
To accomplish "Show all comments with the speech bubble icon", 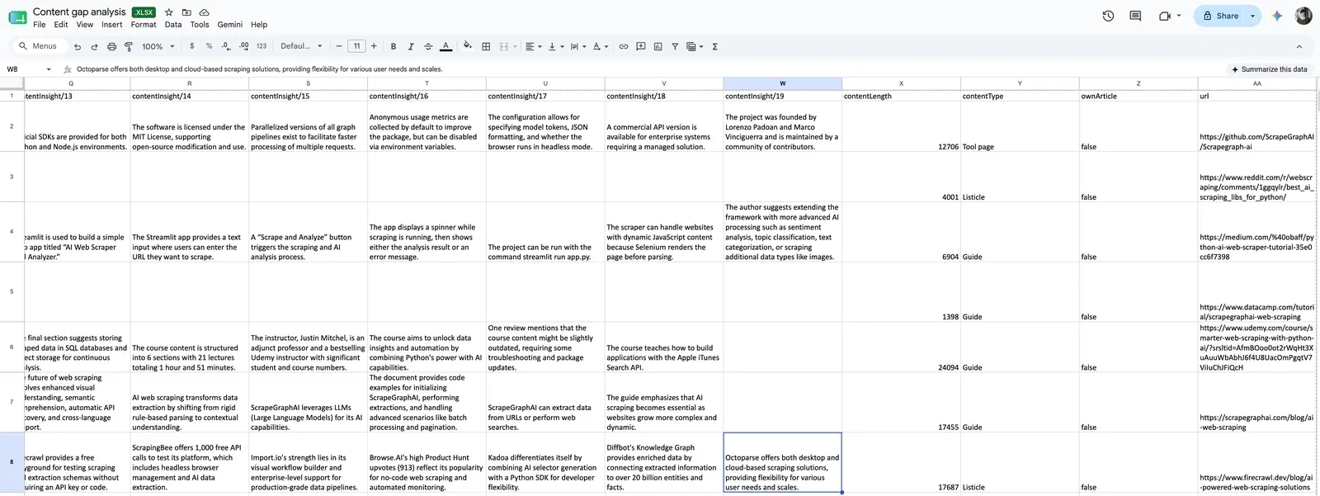I will pyautogui.click(x=1135, y=16).
